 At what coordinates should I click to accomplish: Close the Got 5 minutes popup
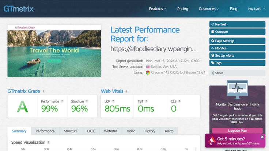(262, 137)
